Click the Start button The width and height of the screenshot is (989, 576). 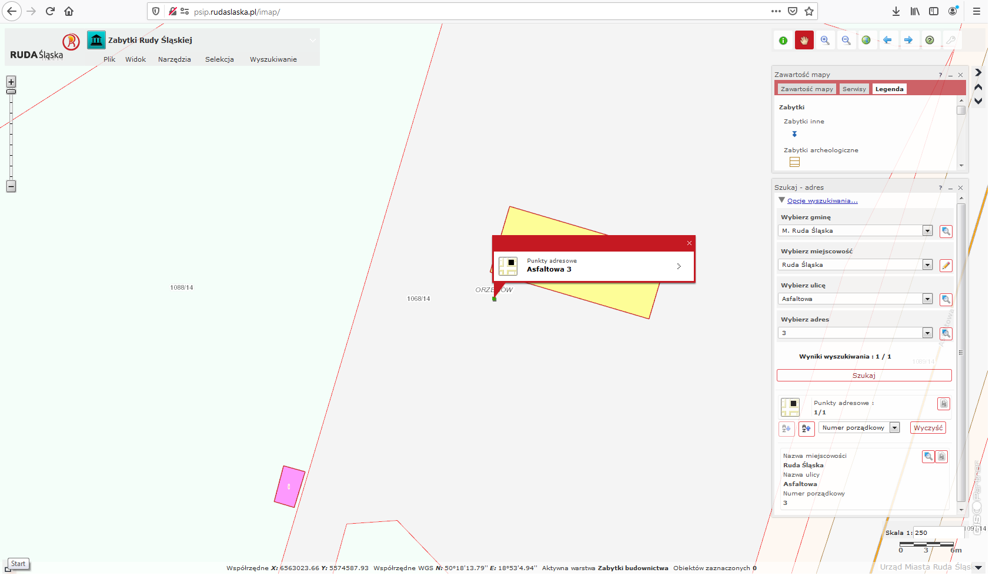click(18, 564)
